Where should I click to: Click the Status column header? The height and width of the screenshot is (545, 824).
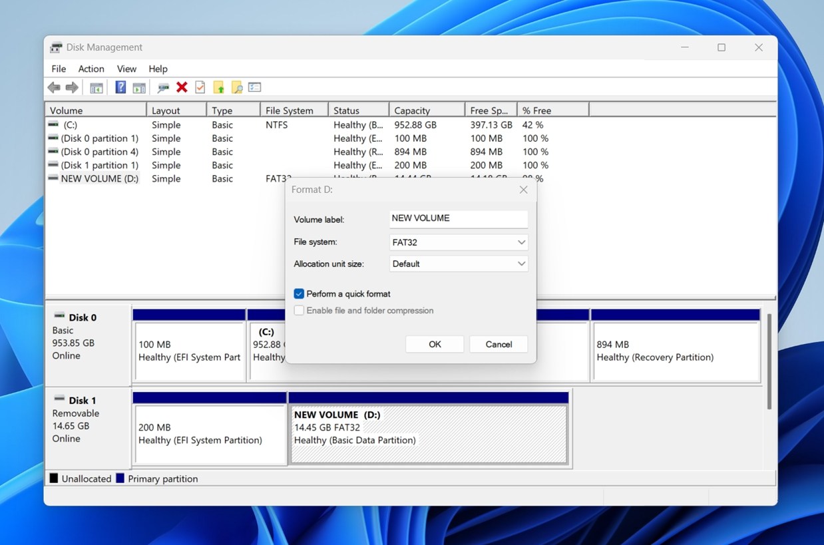coord(359,110)
